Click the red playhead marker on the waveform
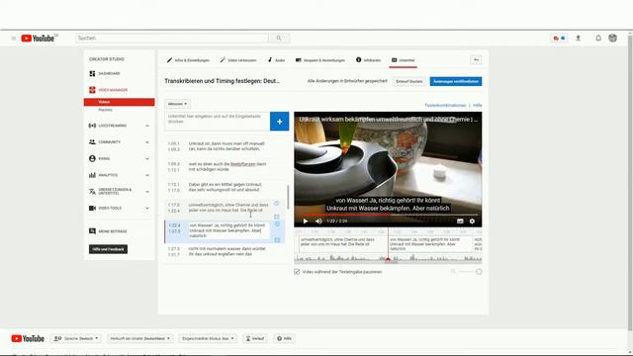Image resolution: width=633 pixels, height=356 pixels. pos(388,259)
